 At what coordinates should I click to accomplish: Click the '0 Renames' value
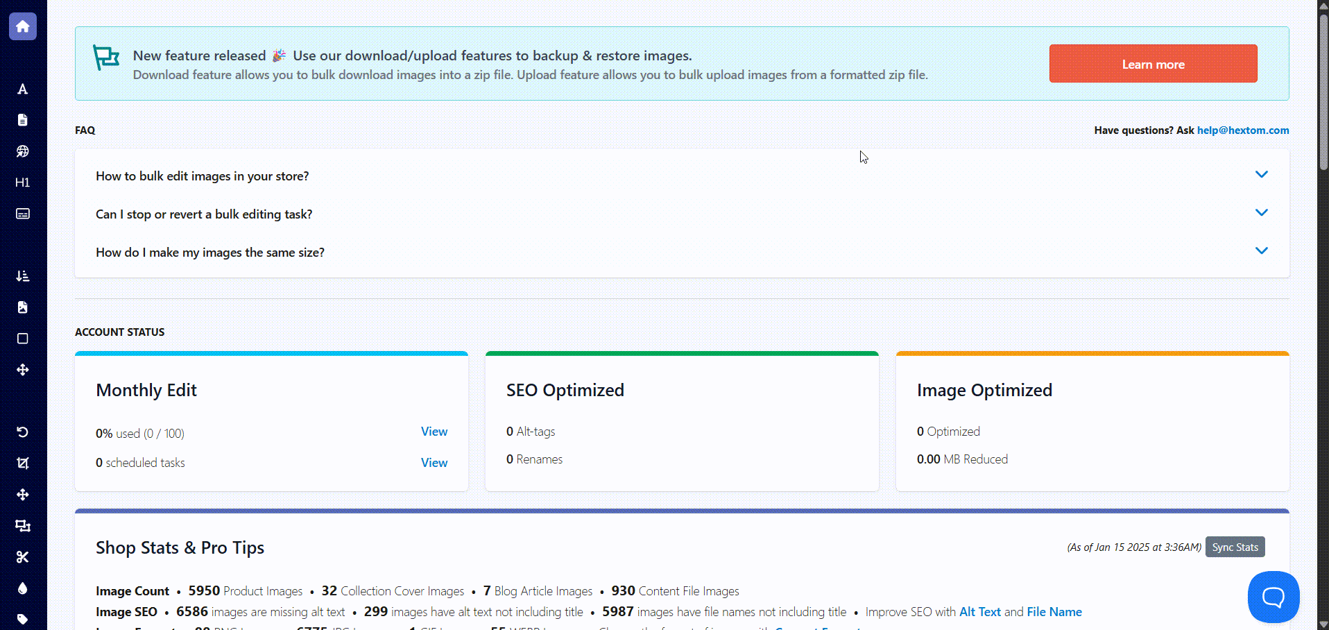pos(534,459)
